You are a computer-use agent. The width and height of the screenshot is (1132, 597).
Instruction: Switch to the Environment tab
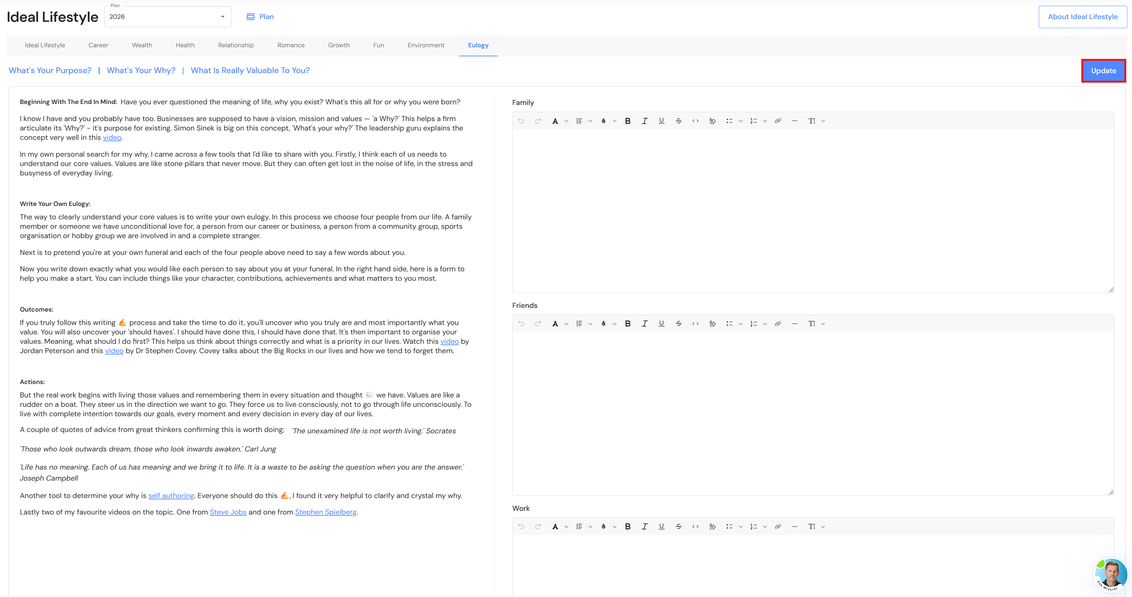pyautogui.click(x=425, y=45)
